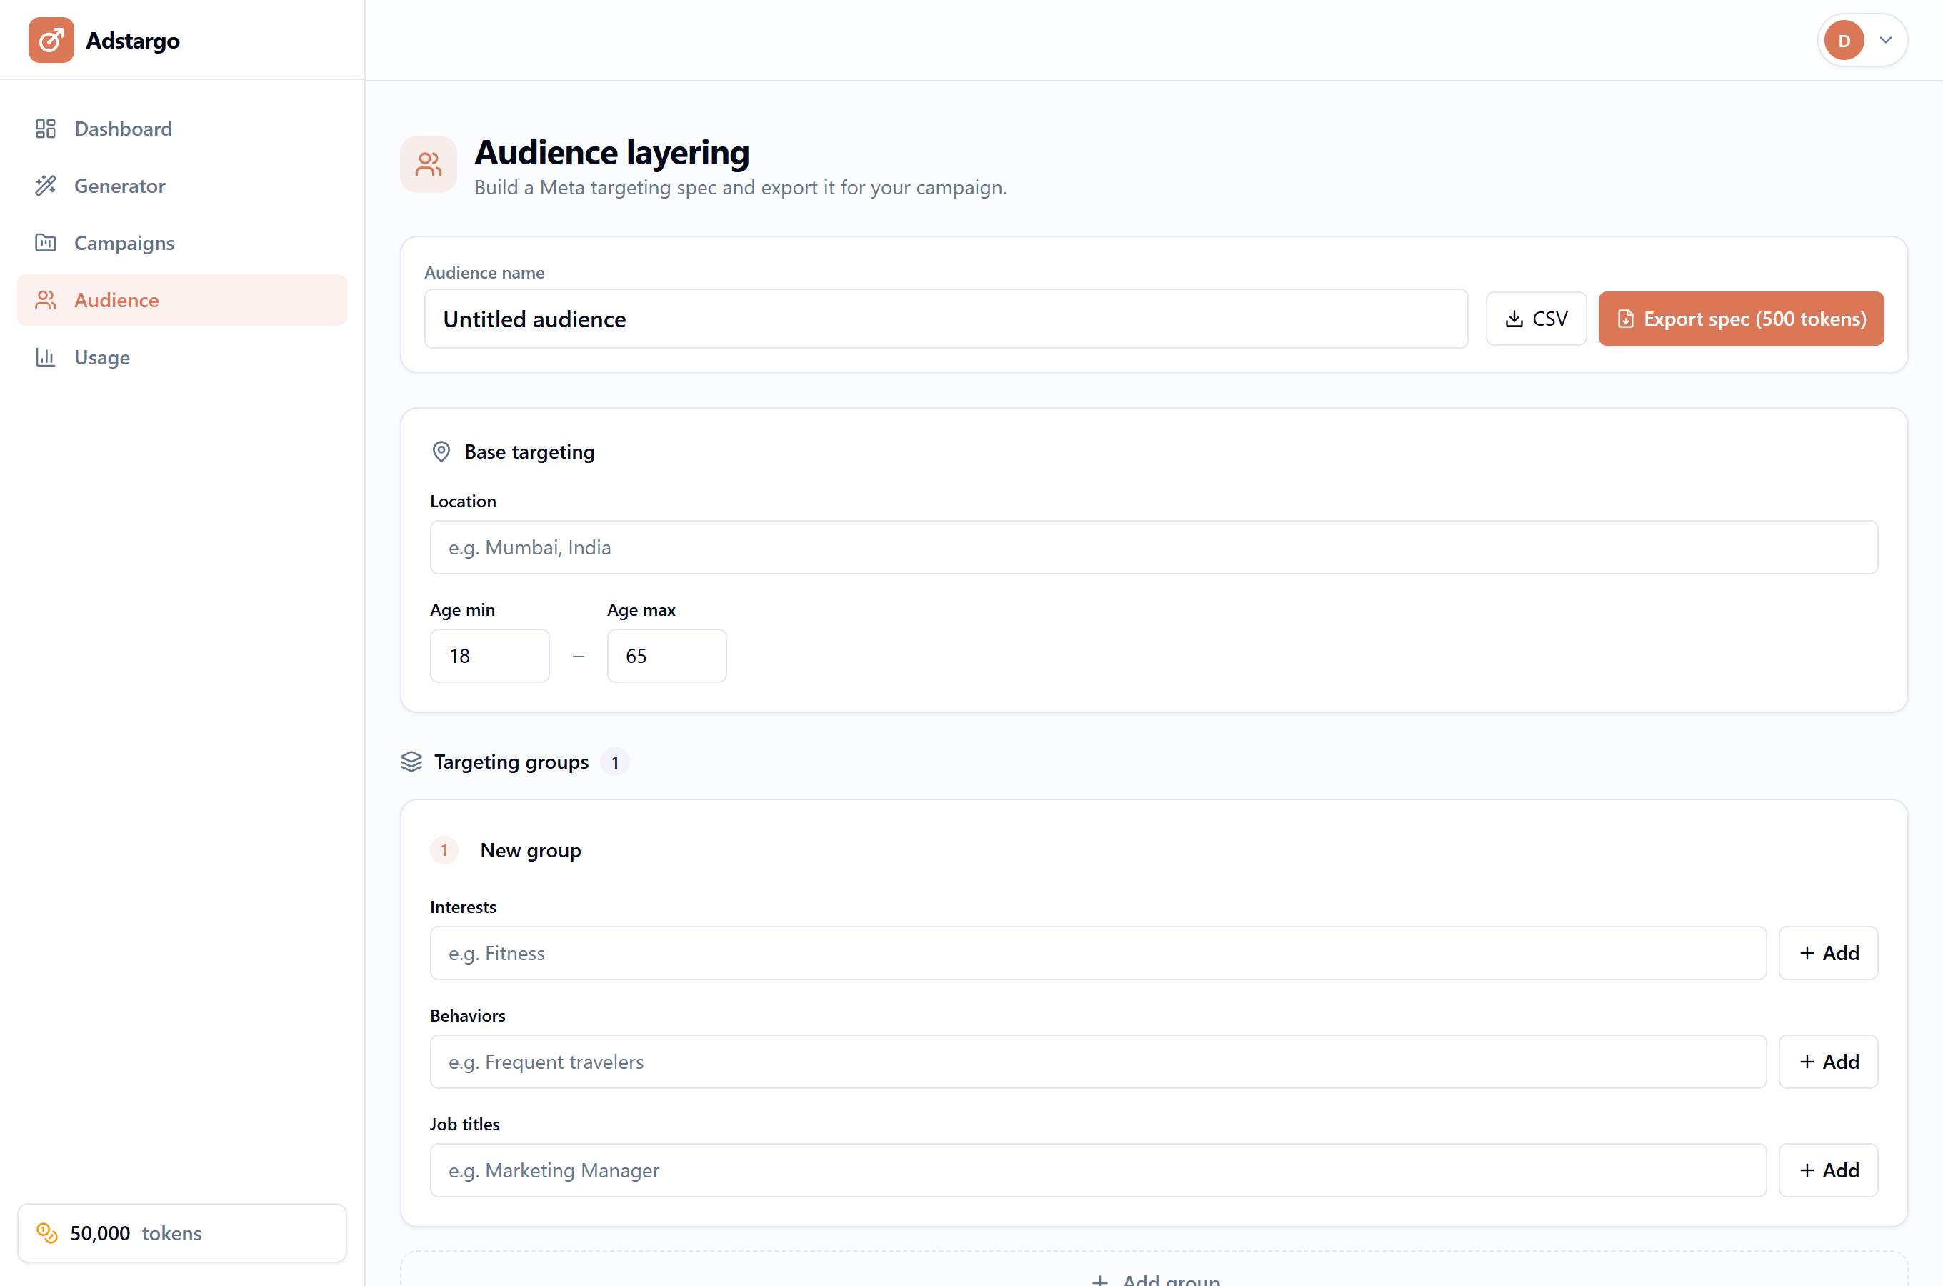Click the Age max field
The height and width of the screenshot is (1286, 1943).
666,656
